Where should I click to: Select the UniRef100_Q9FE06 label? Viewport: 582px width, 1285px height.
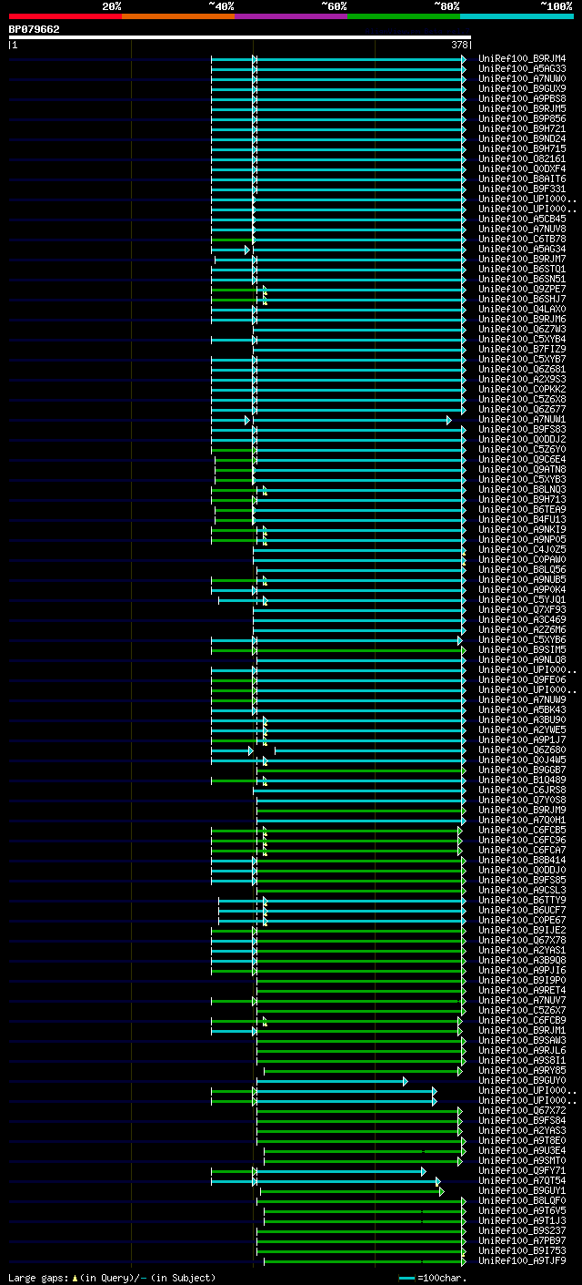point(522,679)
